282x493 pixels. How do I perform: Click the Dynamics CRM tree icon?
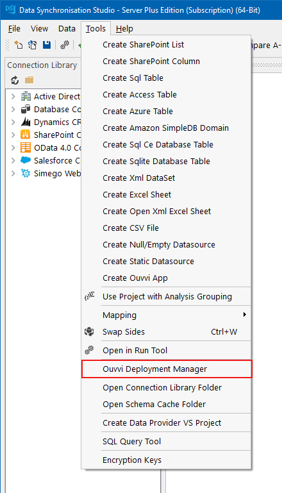pyautogui.click(x=26, y=122)
